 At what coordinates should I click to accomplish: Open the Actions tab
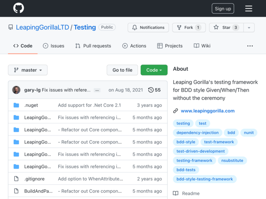134,46
